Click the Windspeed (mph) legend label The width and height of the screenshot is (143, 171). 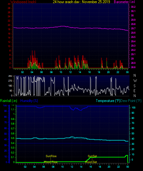(x=23, y=2)
